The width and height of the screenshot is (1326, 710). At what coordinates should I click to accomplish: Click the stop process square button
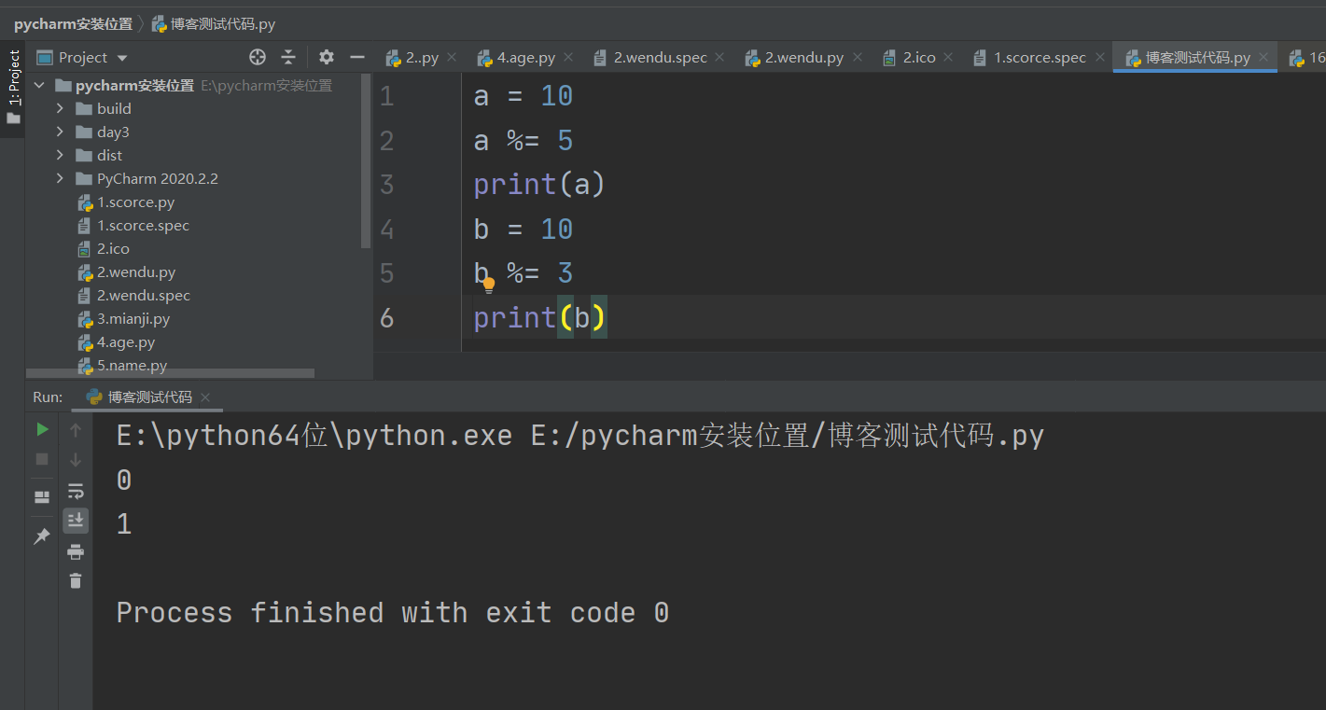42,459
